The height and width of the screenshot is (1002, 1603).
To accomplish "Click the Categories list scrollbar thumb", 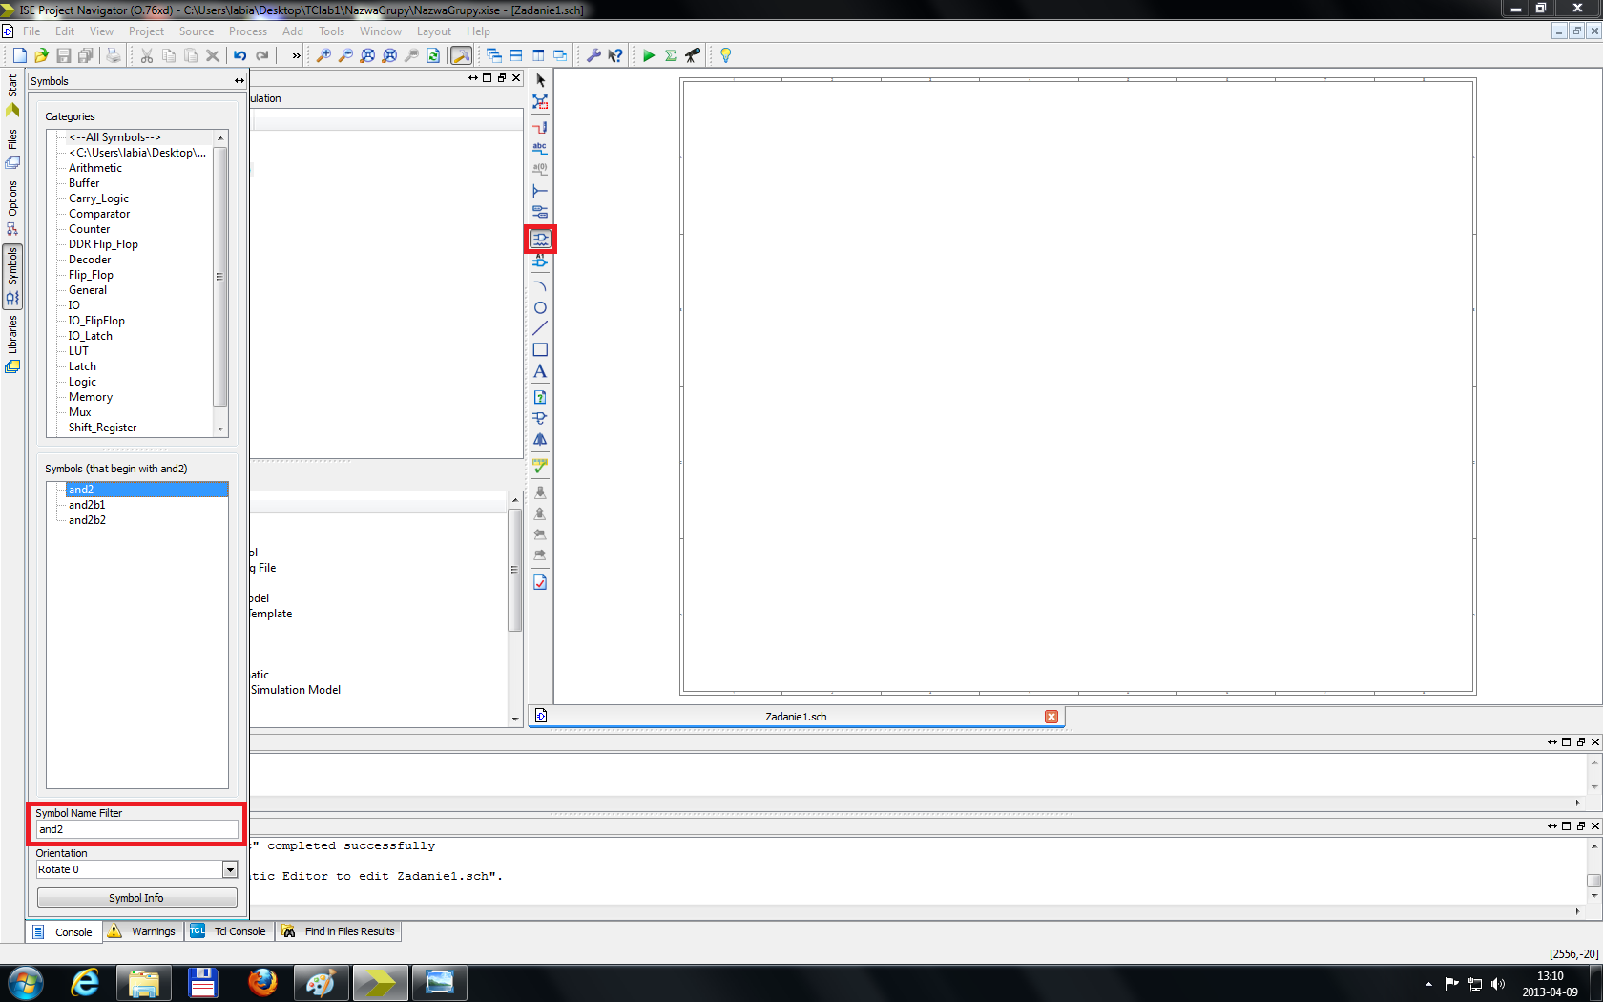I will point(219,276).
